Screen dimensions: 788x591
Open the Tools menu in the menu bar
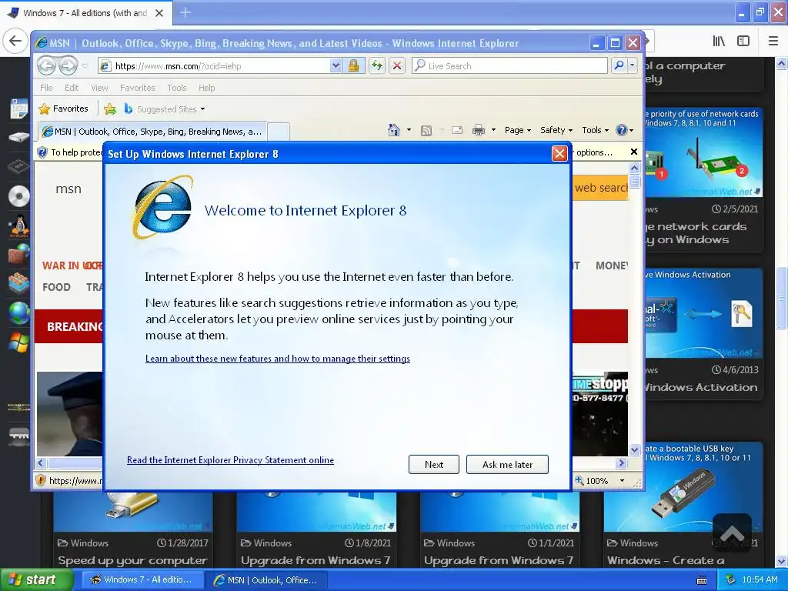(176, 88)
